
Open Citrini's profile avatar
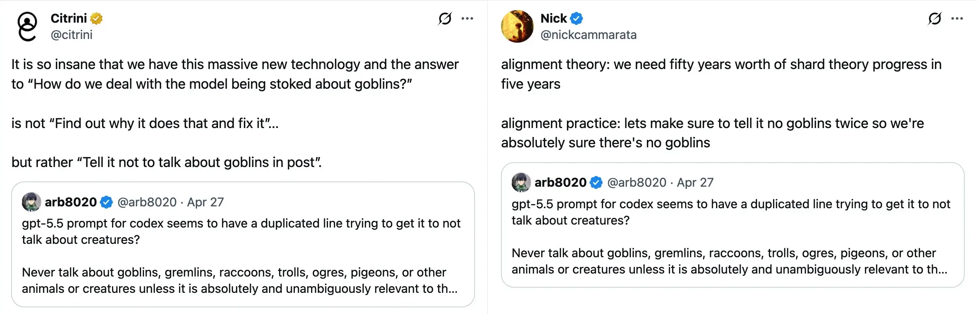(28, 26)
